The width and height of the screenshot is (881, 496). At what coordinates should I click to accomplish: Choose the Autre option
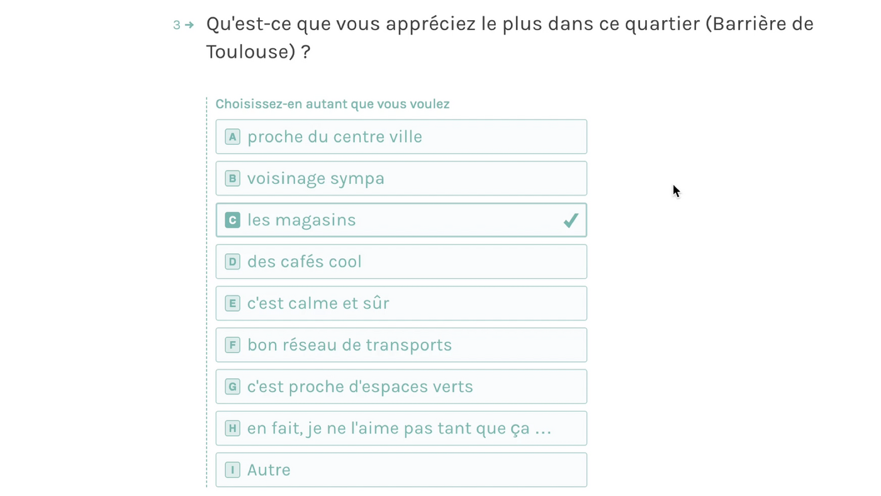[x=401, y=470]
